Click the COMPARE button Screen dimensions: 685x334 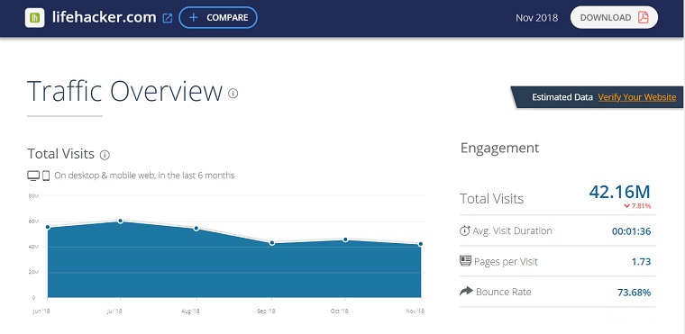218,17
